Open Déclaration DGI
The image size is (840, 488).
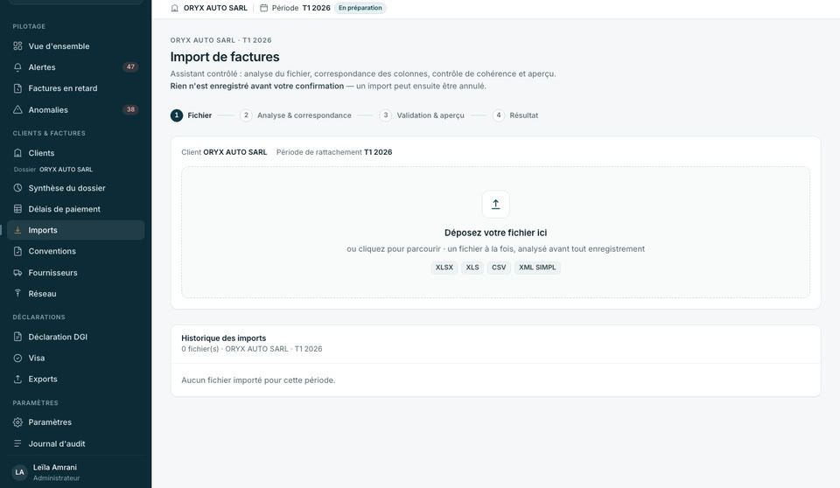pyautogui.click(x=75, y=337)
